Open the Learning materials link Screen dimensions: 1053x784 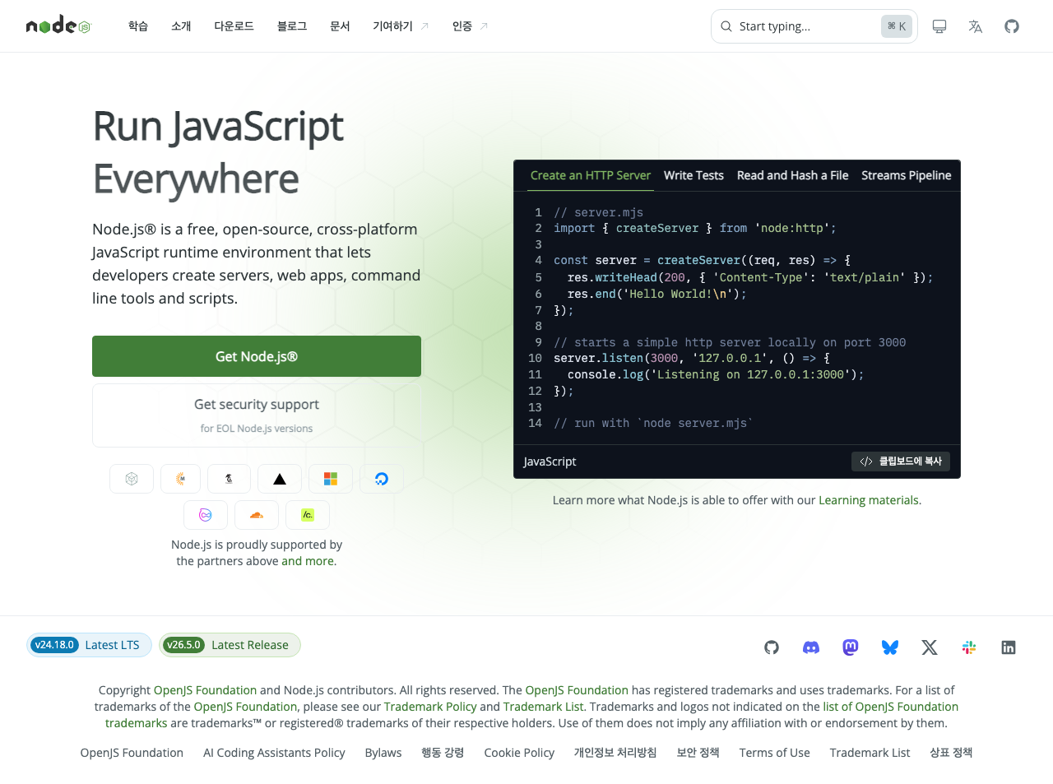pos(868,500)
